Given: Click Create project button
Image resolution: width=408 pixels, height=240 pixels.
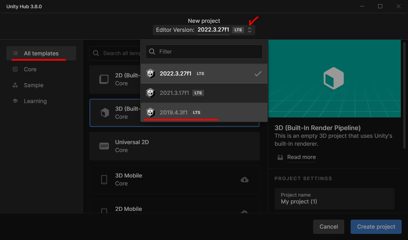Looking at the screenshot, I should [x=376, y=227].
